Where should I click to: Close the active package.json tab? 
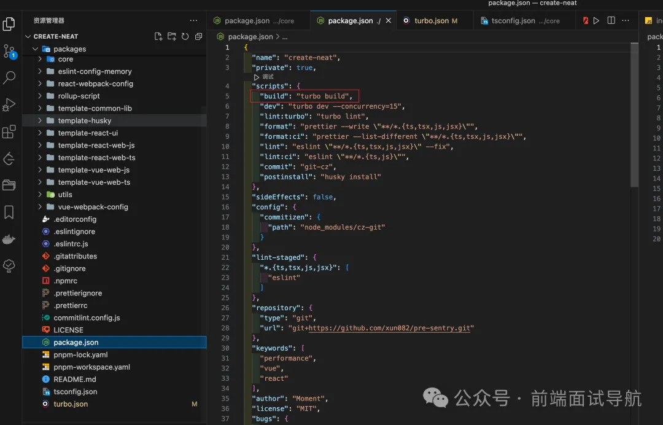pyautogui.click(x=388, y=20)
